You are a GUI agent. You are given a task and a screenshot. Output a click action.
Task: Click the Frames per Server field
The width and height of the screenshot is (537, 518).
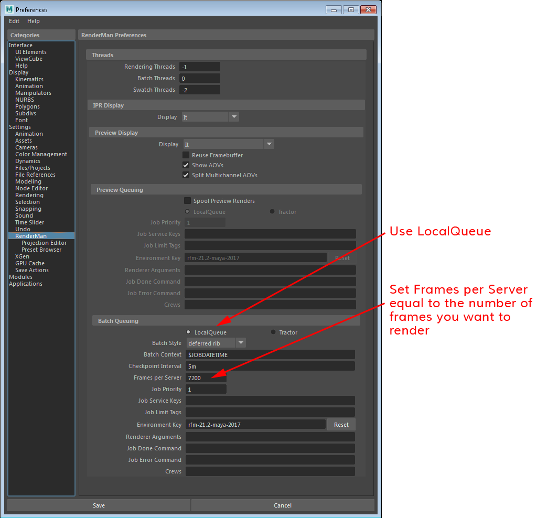pos(206,377)
